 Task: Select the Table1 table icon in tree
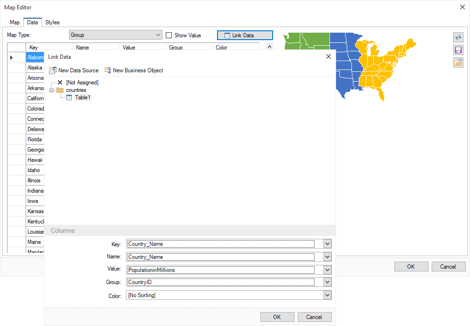pos(69,97)
